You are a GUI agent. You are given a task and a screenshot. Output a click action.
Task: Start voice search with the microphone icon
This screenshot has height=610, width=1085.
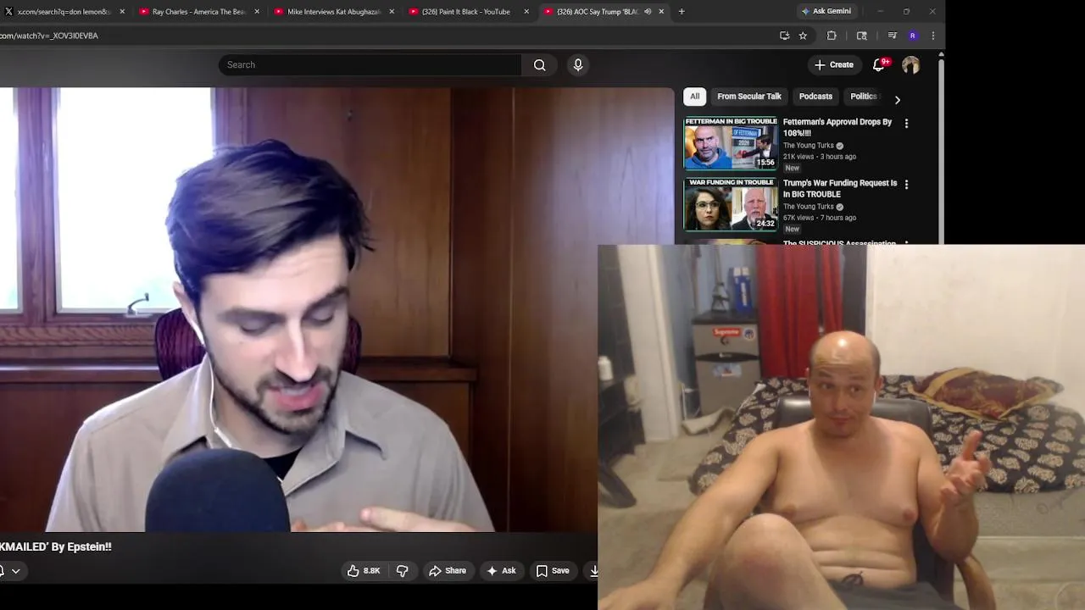[578, 65]
